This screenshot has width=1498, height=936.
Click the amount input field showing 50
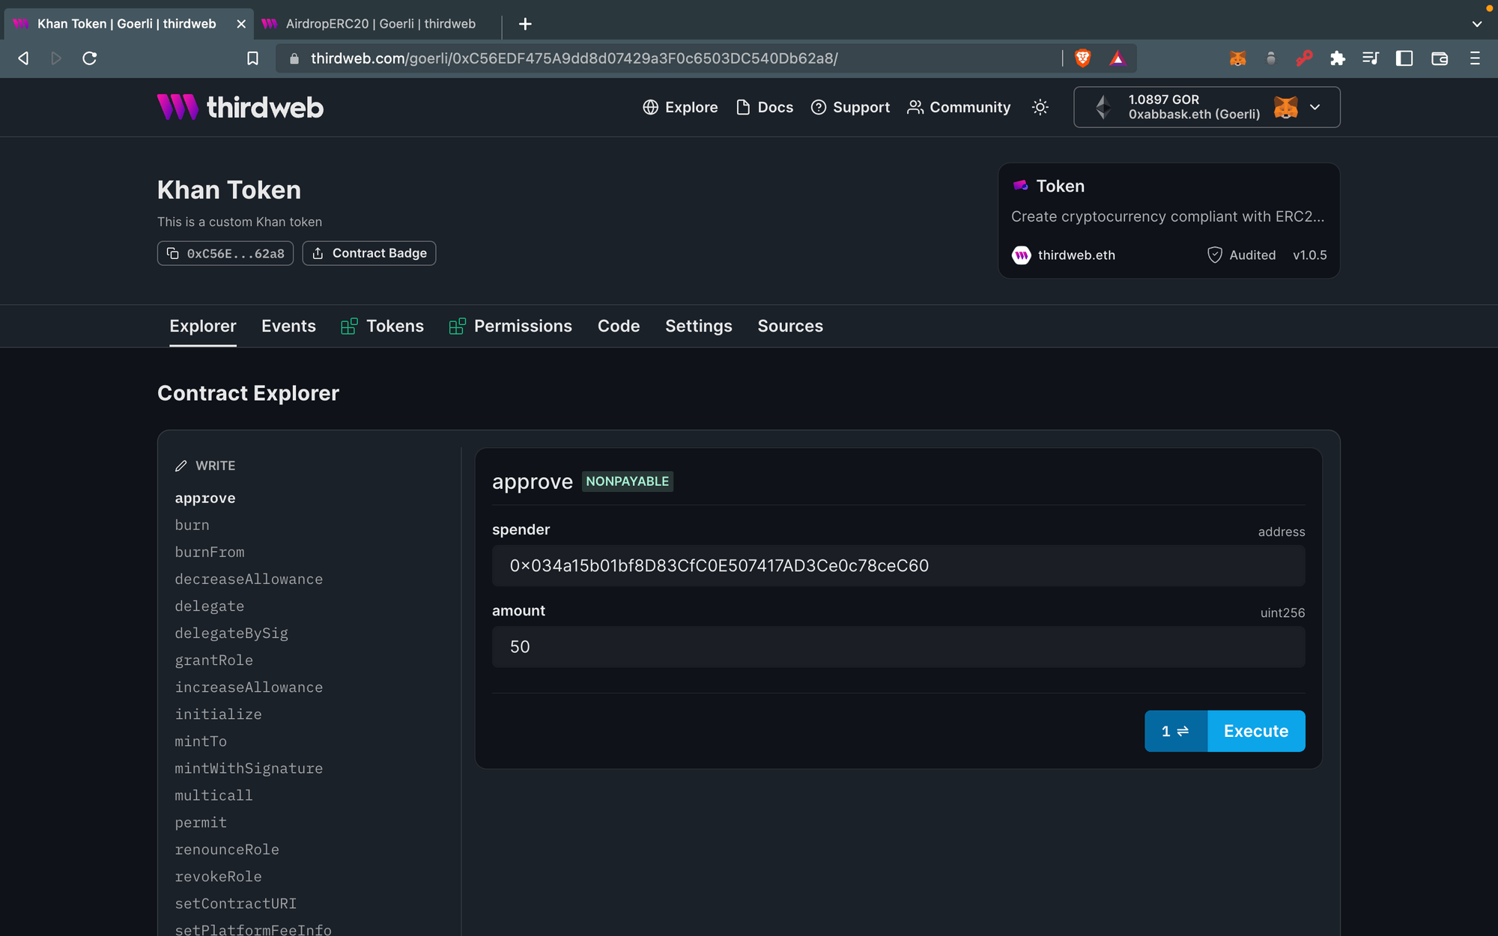coord(897,646)
